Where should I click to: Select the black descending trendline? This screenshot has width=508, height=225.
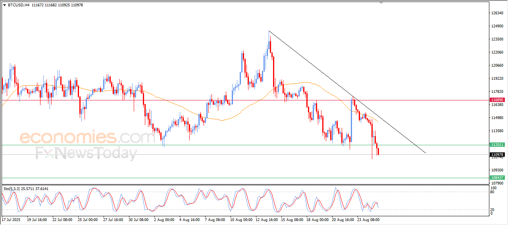[x=347, y=92]
